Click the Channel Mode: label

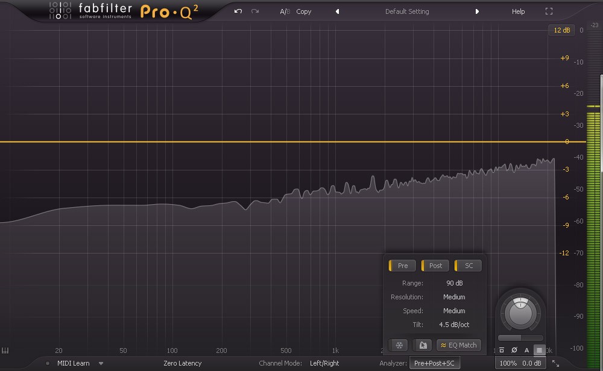[280, 363]
